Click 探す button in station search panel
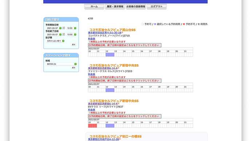Image resolution: width=251 pixels, height=141 pixels. tap(73, 68)
